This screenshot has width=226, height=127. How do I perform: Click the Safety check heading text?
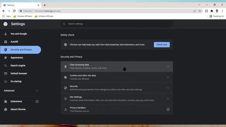click(x=67, y=35)
